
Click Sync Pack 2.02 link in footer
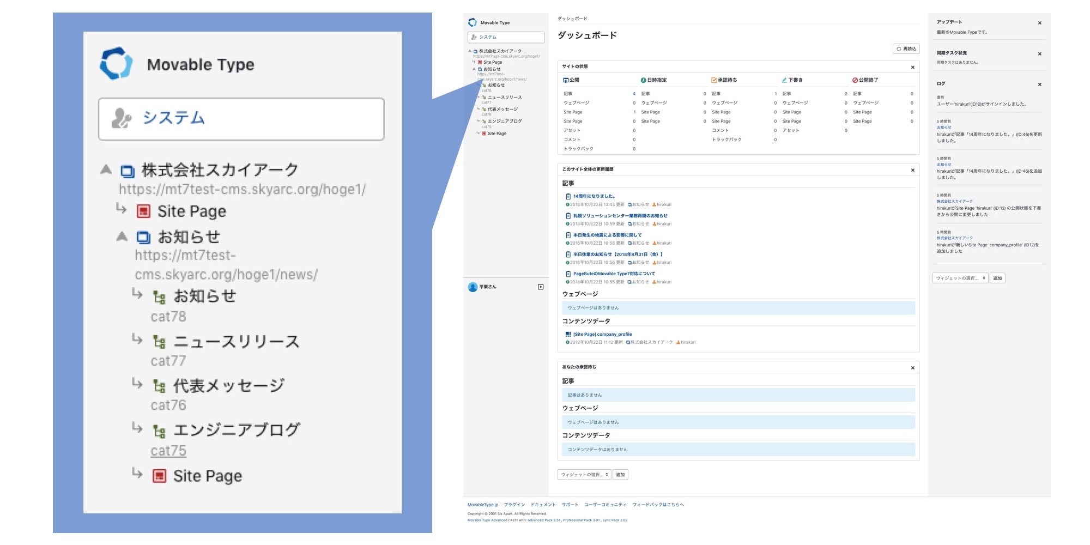pyautogui.click(x=615, y=520)
